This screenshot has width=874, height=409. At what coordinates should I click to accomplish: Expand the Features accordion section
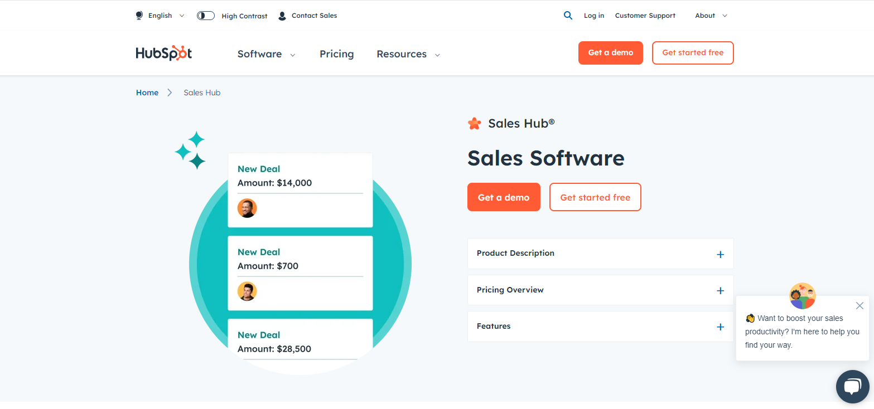[601, 327]
